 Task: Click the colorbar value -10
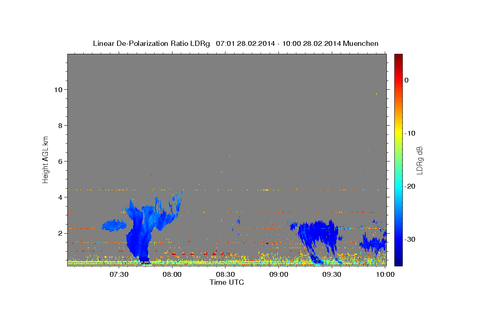(x=410, y=133)
